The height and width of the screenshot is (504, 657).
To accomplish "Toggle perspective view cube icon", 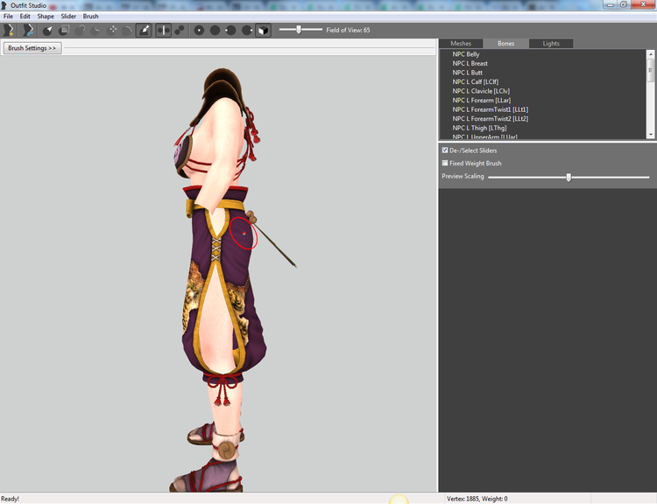I will point(263,30).
